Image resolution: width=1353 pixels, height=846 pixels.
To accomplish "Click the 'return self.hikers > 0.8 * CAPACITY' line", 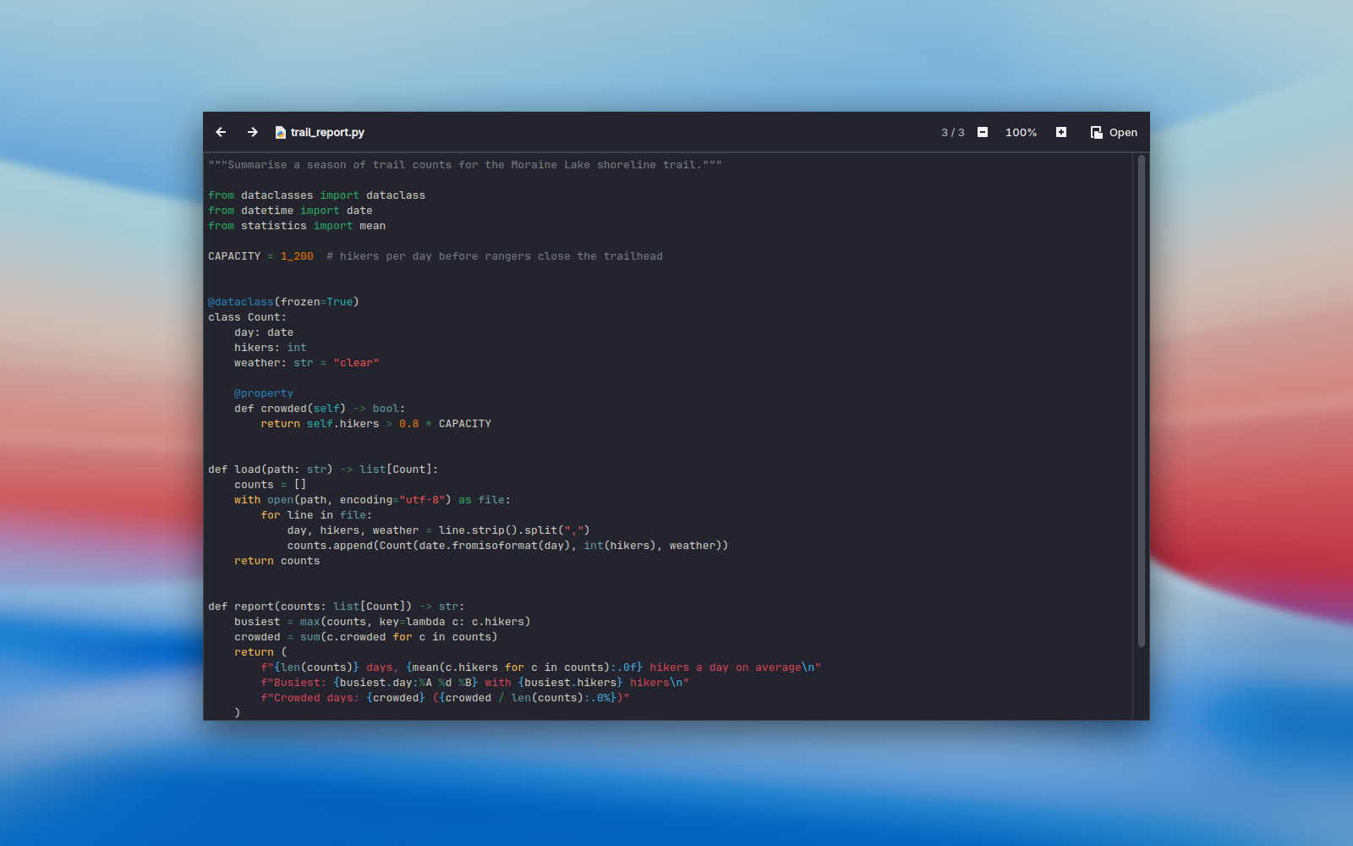I will tap(375, 424).
